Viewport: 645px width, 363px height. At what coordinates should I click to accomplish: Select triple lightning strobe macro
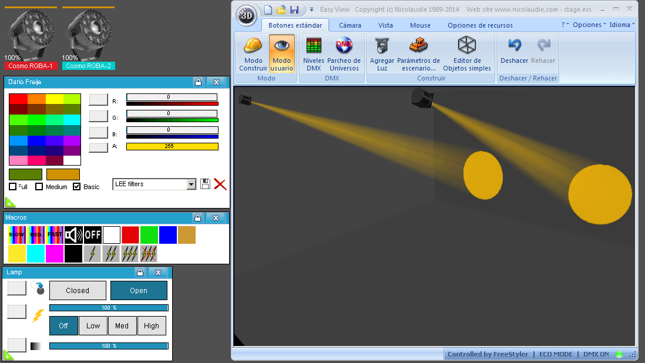[x=130, y=254]
